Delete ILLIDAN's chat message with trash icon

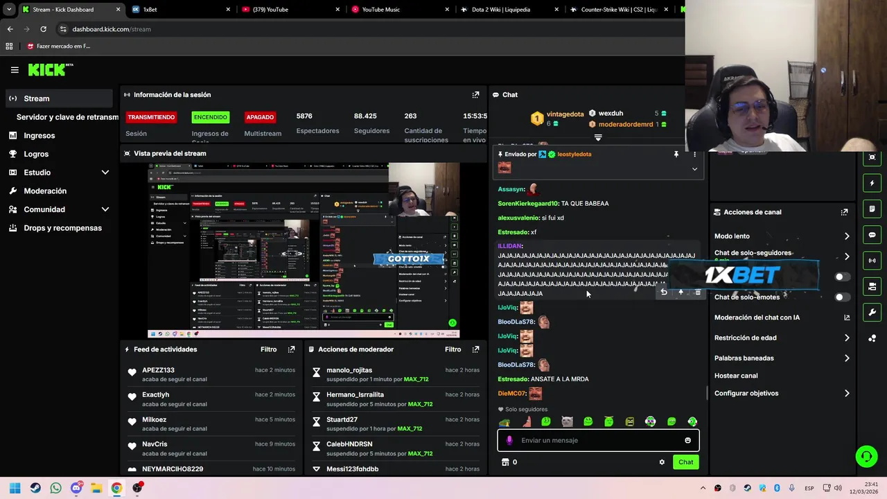697,292
